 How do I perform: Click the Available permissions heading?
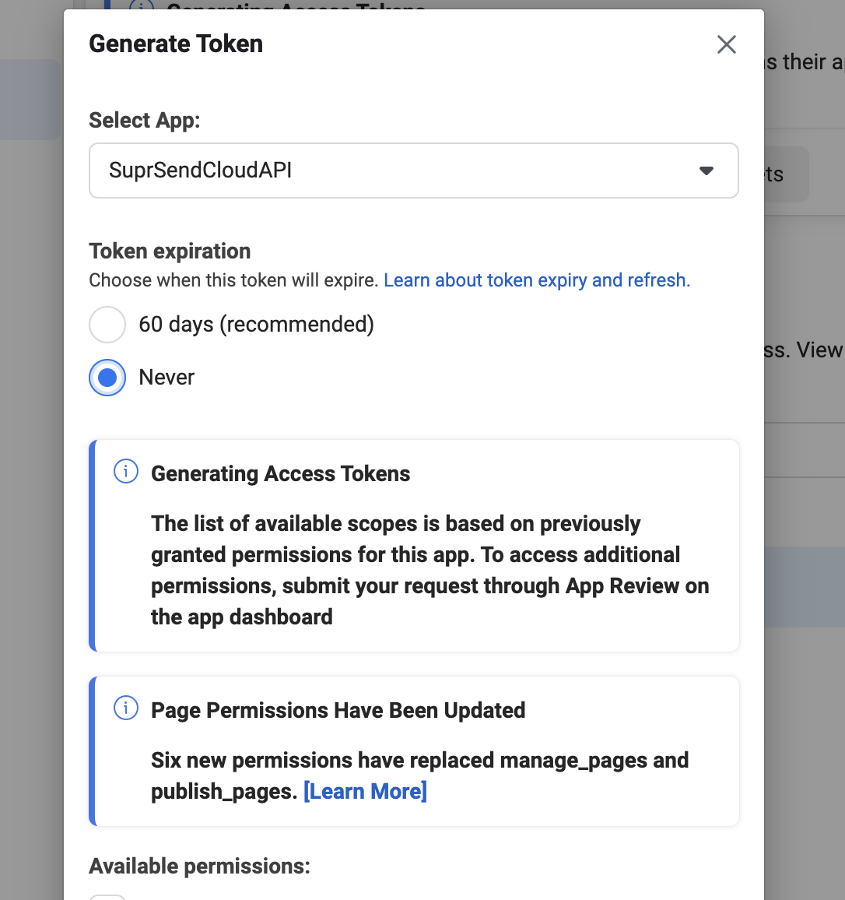click(x=199, y=866)
